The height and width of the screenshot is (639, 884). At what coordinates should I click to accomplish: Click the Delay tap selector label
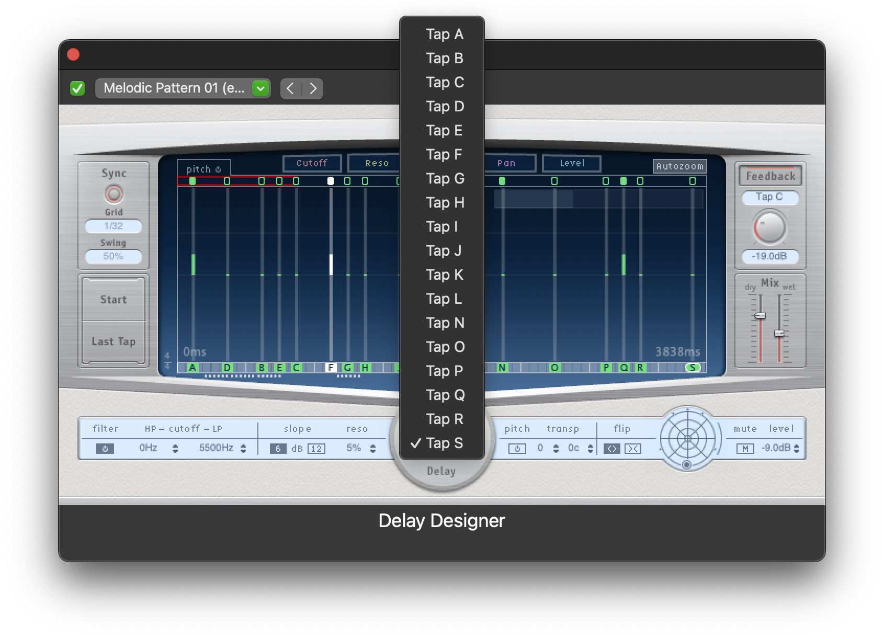point(441,471)
